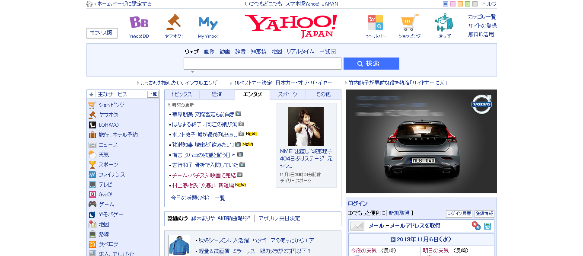Viewport: 583px width, 256px height.
Task: Click the blue jacket product thumbnail
Action: click(179, 245)
